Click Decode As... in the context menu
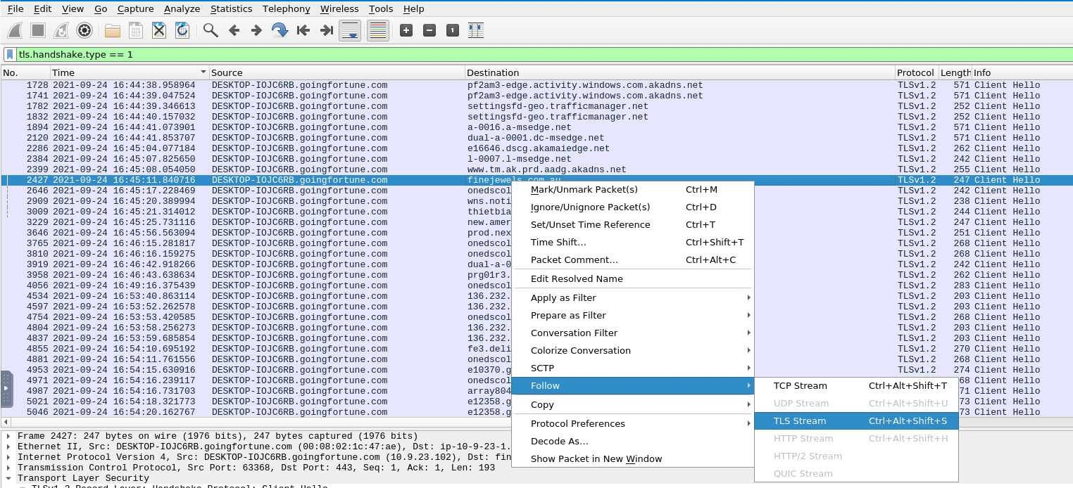Viewport: 1073px width, 488px height. pos(559,441)
